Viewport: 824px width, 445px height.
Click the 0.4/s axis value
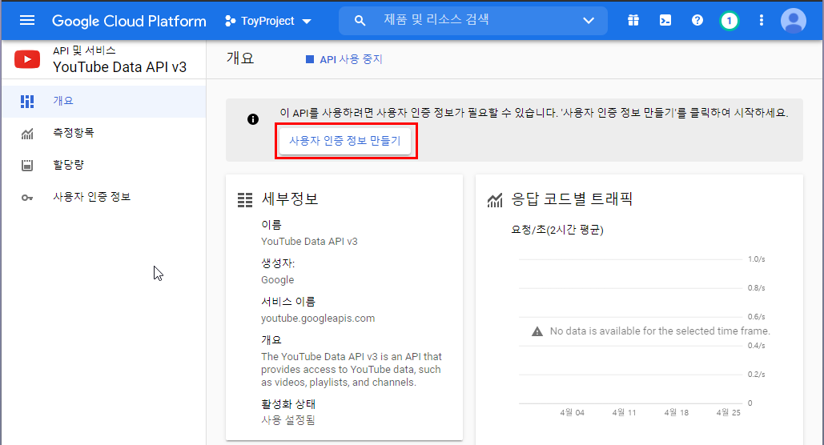click(756, 346)
